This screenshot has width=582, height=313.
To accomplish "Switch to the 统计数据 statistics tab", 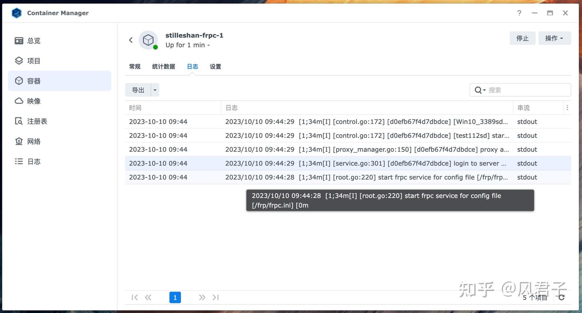I will tap(163, 67).
